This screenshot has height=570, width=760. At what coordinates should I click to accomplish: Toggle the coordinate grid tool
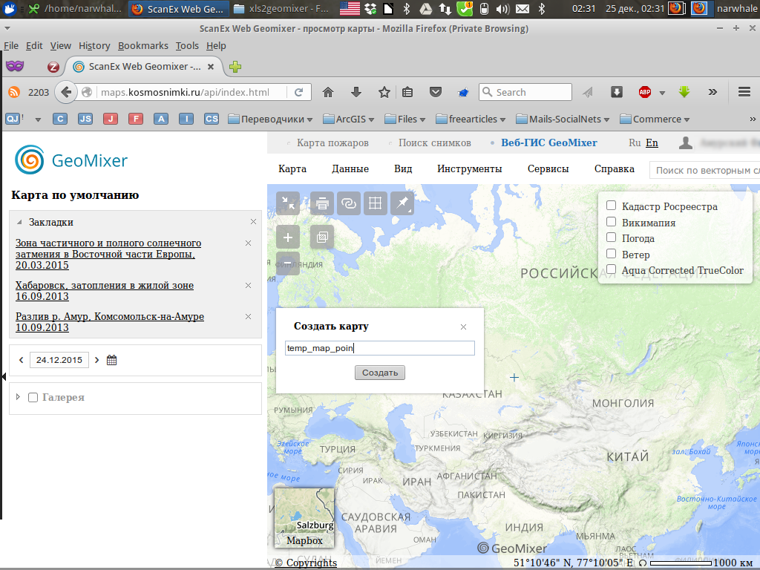375,203
